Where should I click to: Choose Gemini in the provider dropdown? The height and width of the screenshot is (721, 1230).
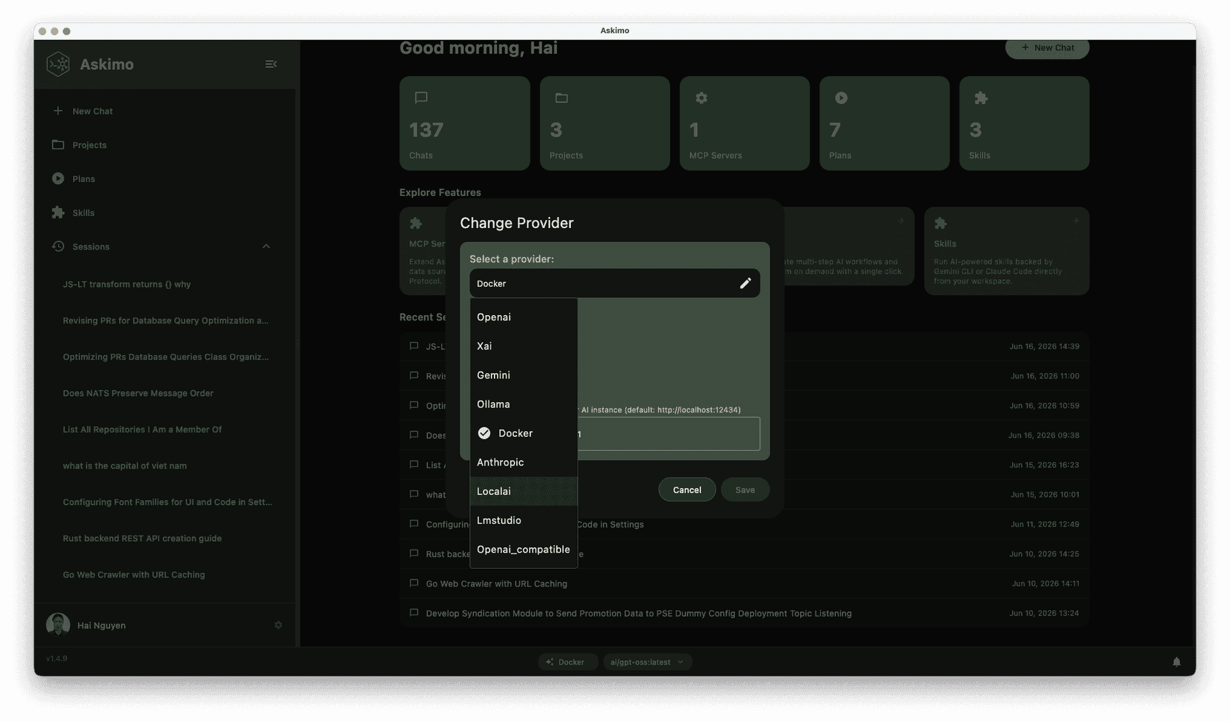click(x=523, y=375)
